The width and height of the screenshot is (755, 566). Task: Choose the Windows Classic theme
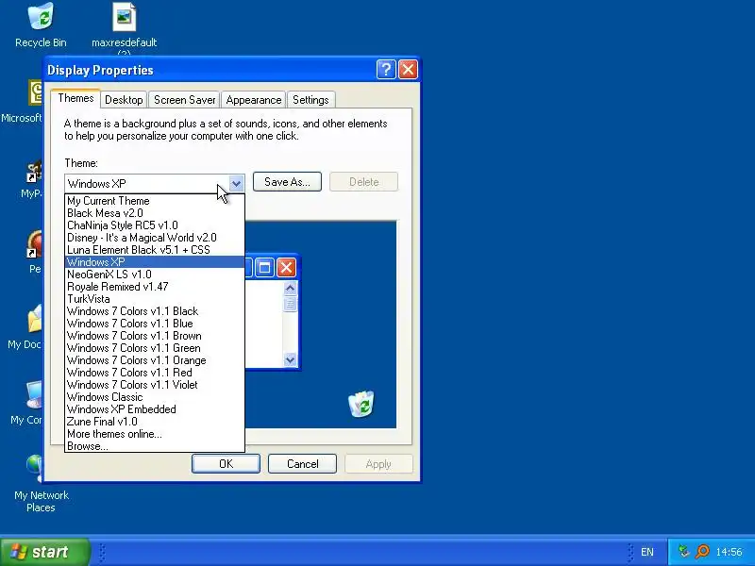point(155,397)
